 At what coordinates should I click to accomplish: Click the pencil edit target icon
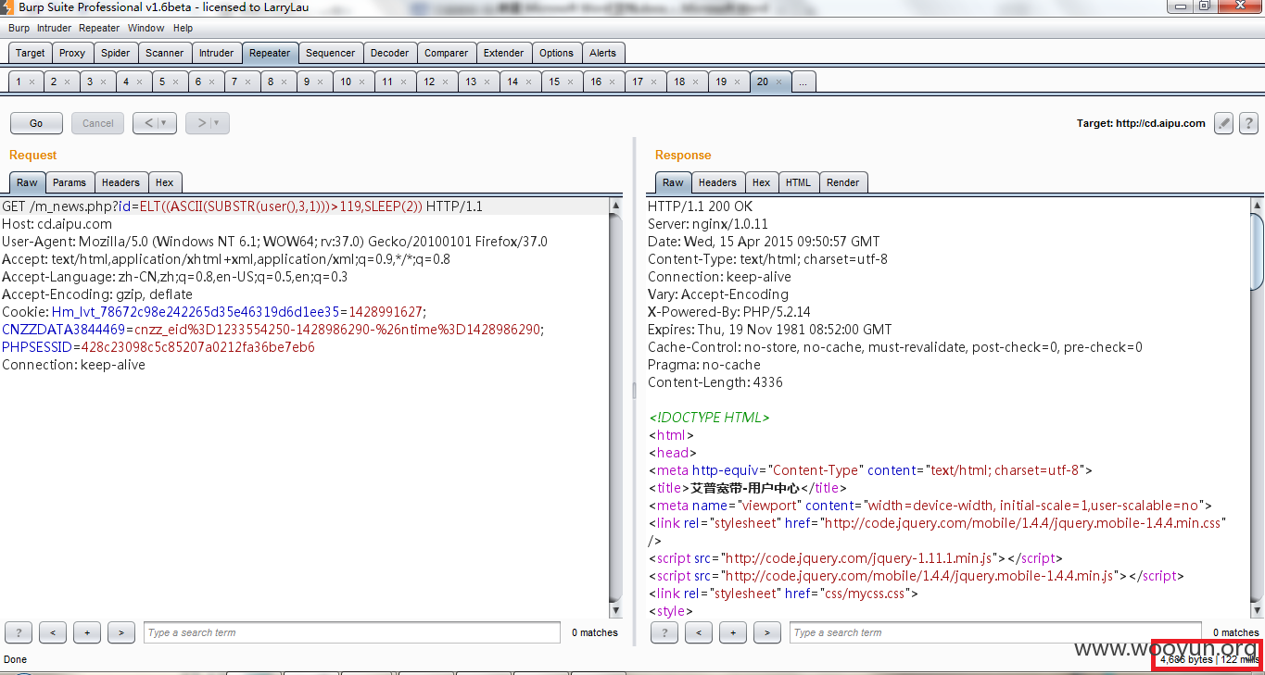(x=1223, y=123)
